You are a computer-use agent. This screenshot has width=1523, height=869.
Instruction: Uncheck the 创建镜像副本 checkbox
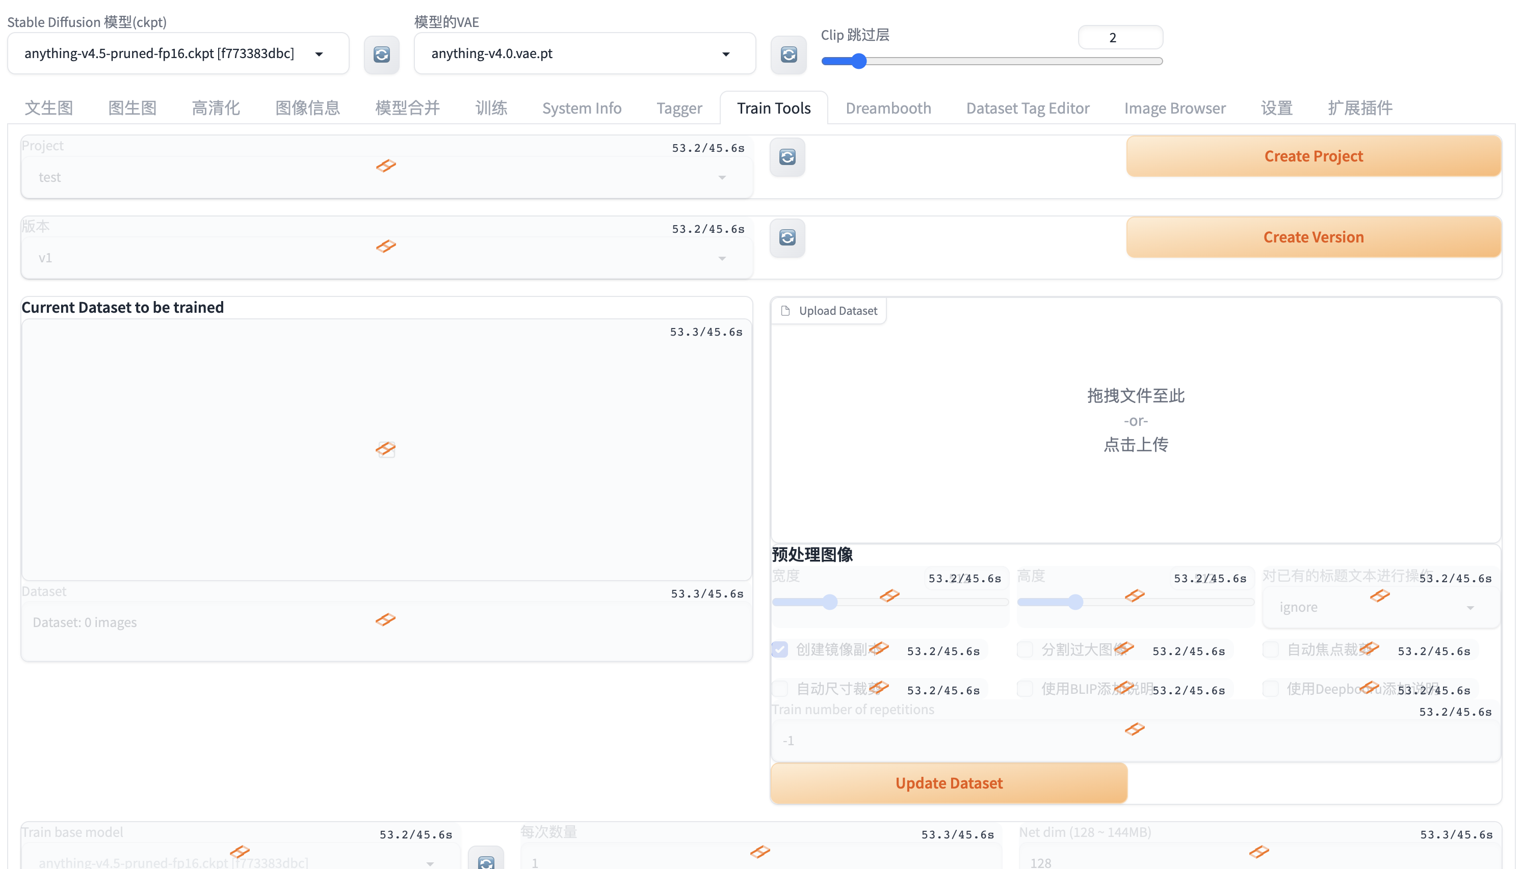click(780, 649)
